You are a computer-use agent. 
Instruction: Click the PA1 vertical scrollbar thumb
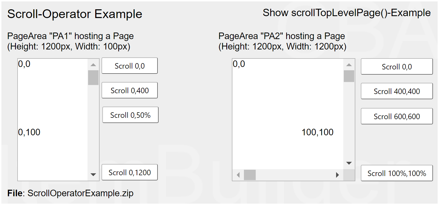(x=93, y=78)
